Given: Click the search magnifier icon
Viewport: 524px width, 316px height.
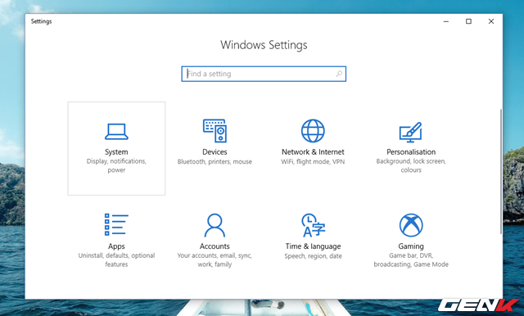Looking at the screenshot, I should [x=339, y=74].
